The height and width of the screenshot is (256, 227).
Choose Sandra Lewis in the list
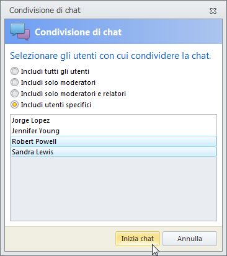(113, 152)
